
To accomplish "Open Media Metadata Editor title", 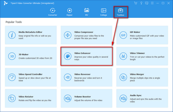I will pos(30,32).
